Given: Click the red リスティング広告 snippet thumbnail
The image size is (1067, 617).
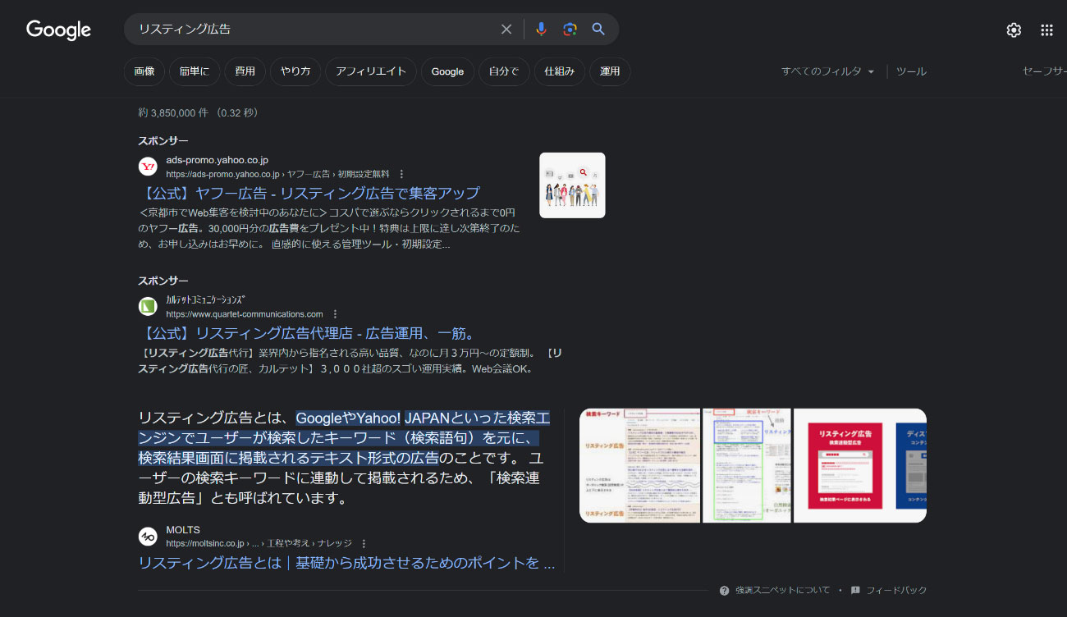Looking at the screenshot, I should pyautogui.click(x=843, y=465).
